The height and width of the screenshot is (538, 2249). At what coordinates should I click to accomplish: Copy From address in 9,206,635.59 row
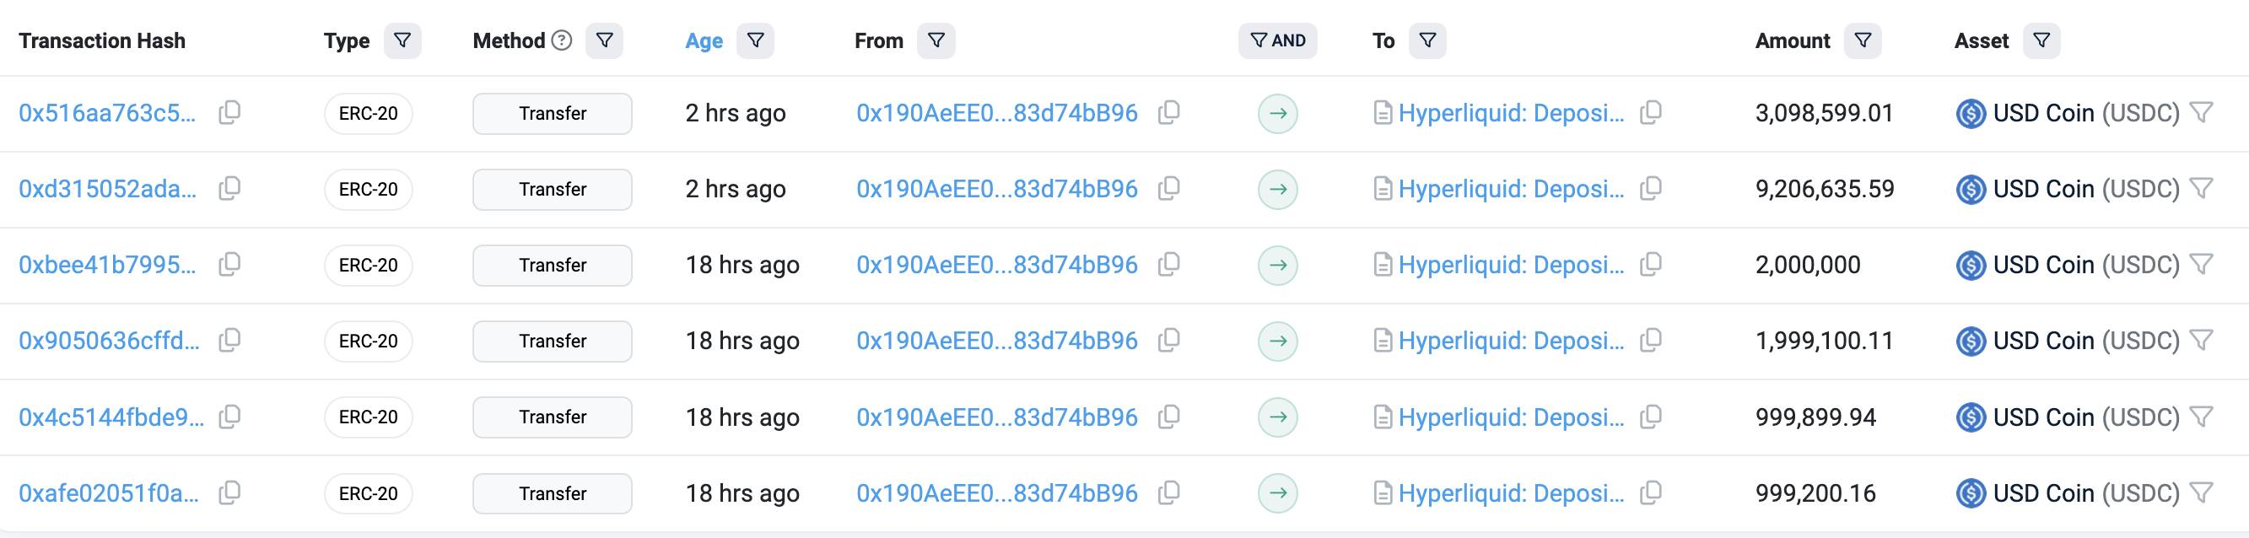tap(1169, 189)
